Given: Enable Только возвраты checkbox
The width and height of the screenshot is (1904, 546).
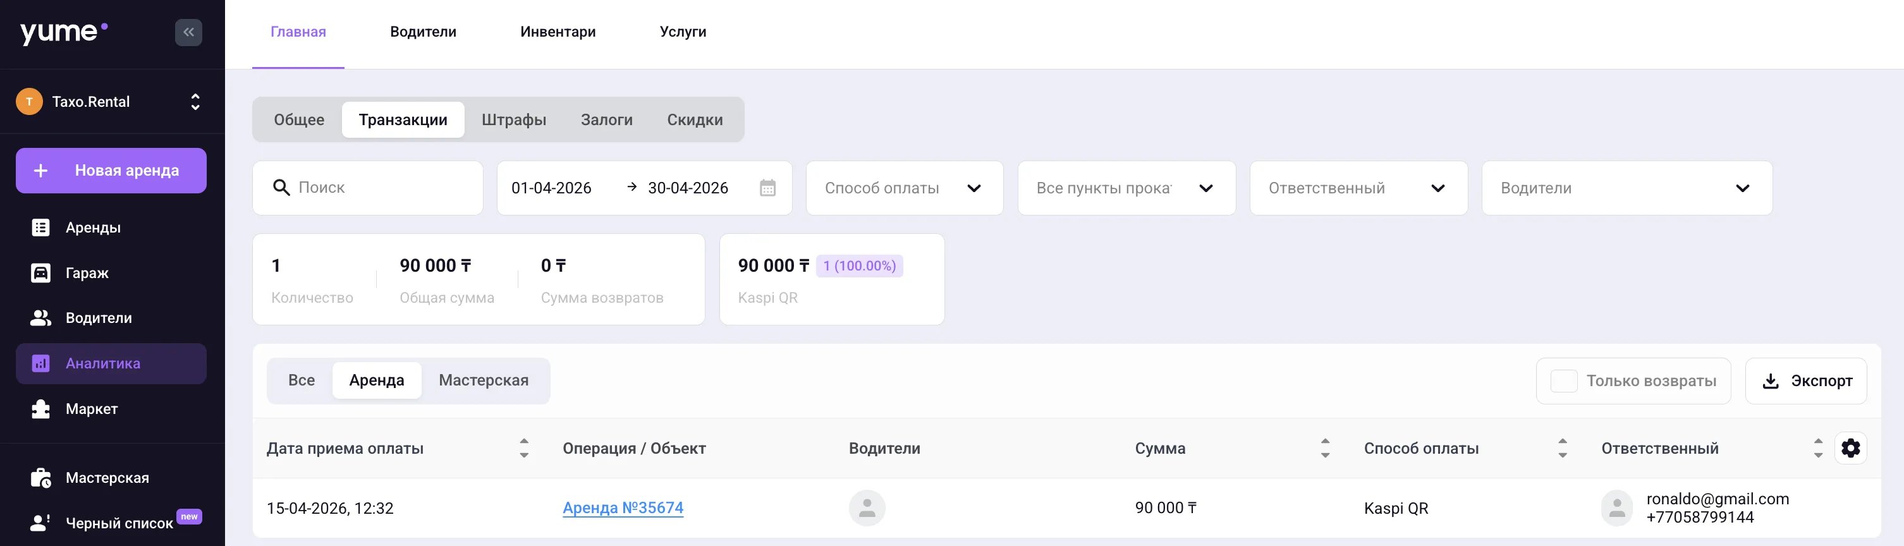Looking at the screenshot, I should pos(1563,381).
